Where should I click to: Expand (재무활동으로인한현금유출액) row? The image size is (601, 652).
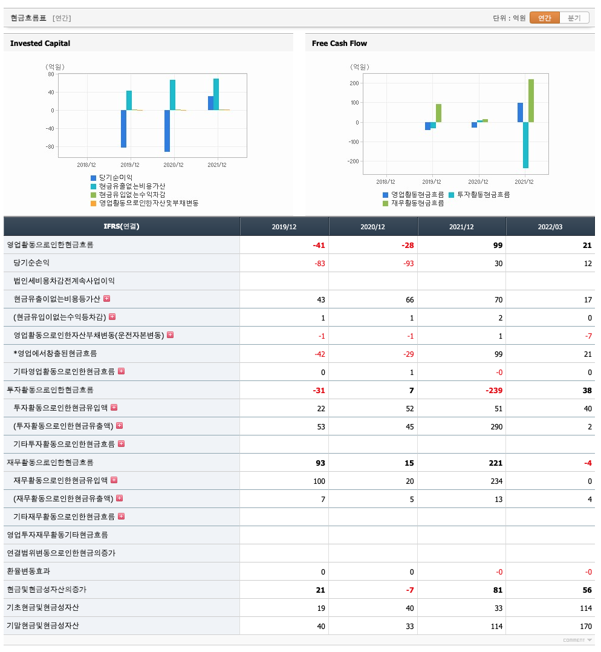point(120,498)
